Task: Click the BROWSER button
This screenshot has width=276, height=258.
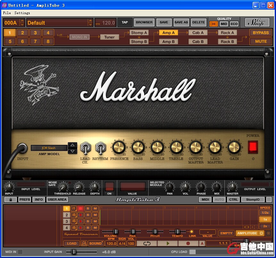Action: tap(144, 22)
